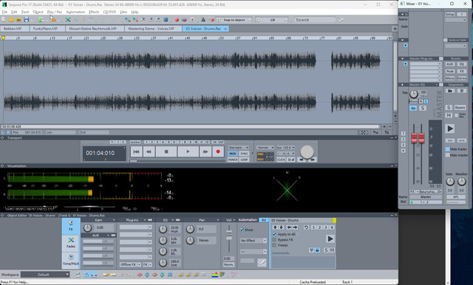Click the Open project folder icon
The image size is (473, 285).
(11, 20)
